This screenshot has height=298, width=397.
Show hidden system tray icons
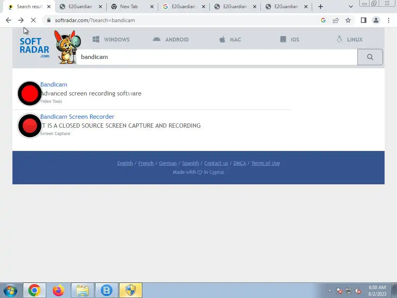click(x=330, y=291)
